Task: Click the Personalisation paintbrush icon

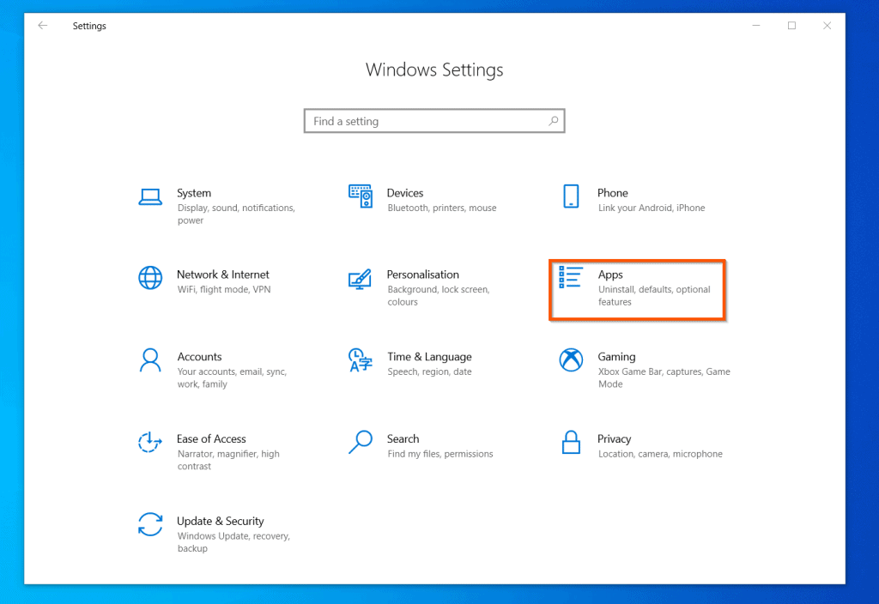Action: pyautogui.click(x=360, y=279)
